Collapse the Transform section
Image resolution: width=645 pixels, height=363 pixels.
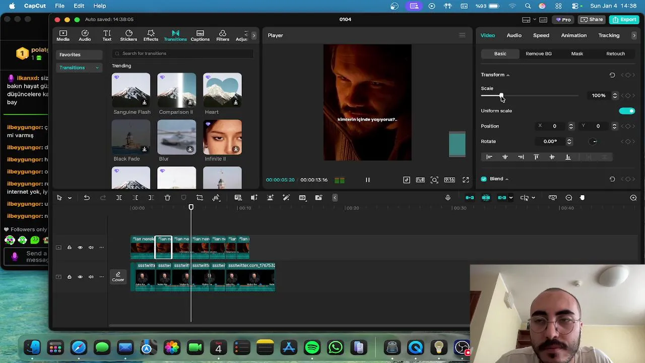coord(507,75)
